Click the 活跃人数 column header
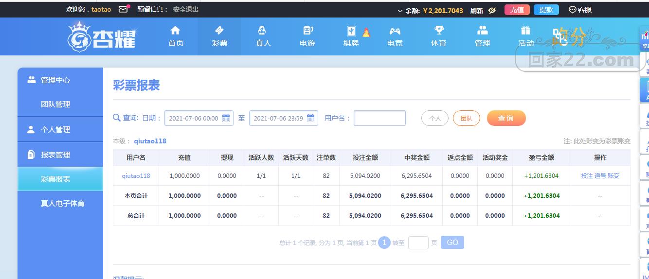649x279 pixels. point(261,157)
